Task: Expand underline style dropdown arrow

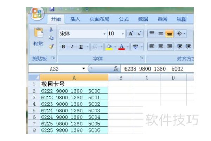Action: tap(87, 47)
